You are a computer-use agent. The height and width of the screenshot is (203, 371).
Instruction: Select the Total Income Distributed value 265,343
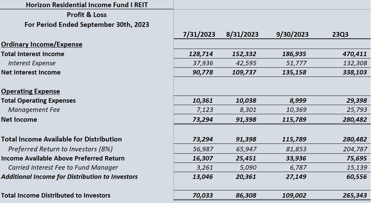click(355, 196)
